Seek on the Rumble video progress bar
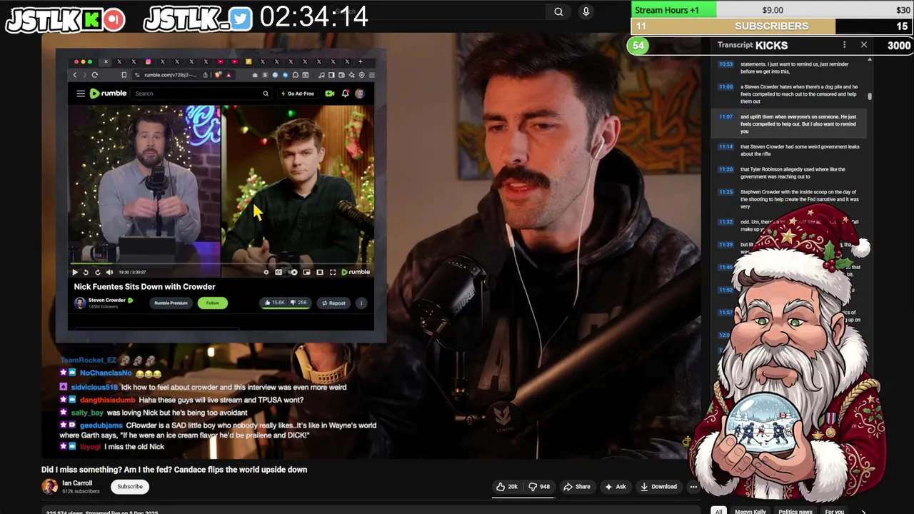 click(x=221, y=264)
